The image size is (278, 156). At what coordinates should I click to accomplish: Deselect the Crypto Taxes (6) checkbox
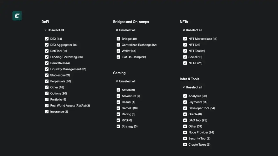185,145
